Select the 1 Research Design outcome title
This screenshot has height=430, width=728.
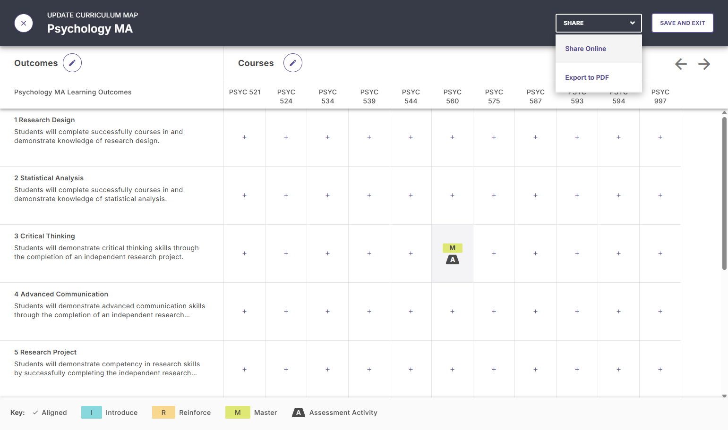point(44,120)
